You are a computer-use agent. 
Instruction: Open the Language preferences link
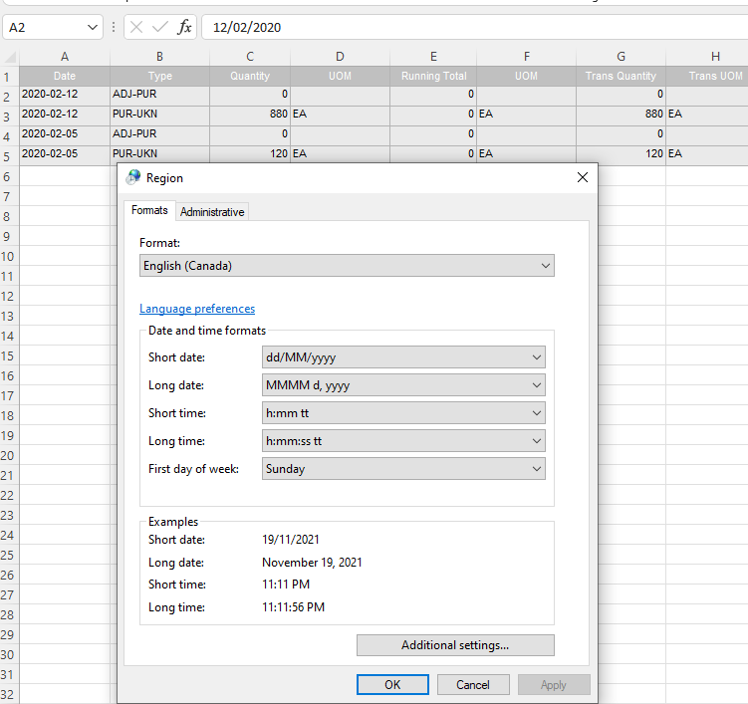[x=197, y=309]
